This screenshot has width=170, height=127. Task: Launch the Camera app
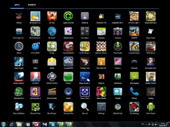[118, 31]
